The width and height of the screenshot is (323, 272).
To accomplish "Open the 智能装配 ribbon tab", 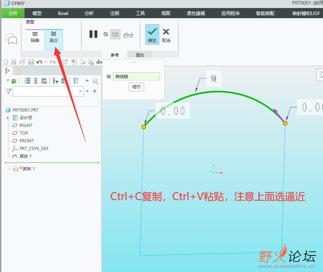I will (265, 13).
